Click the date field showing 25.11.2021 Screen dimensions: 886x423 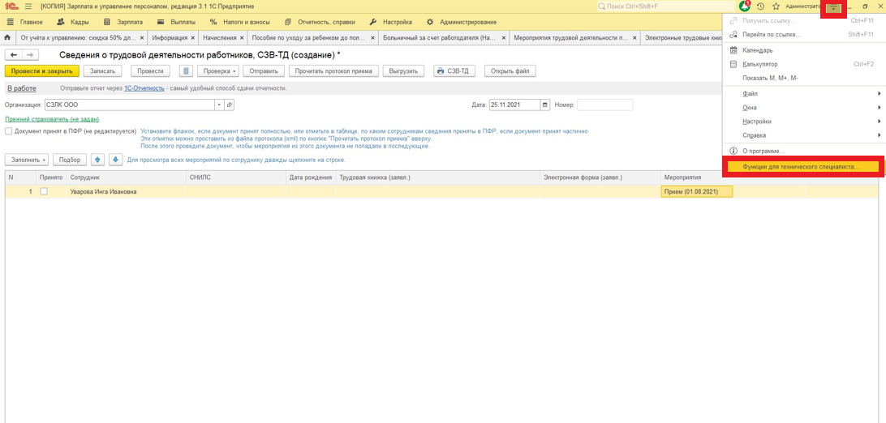click(x=514, y=105)
